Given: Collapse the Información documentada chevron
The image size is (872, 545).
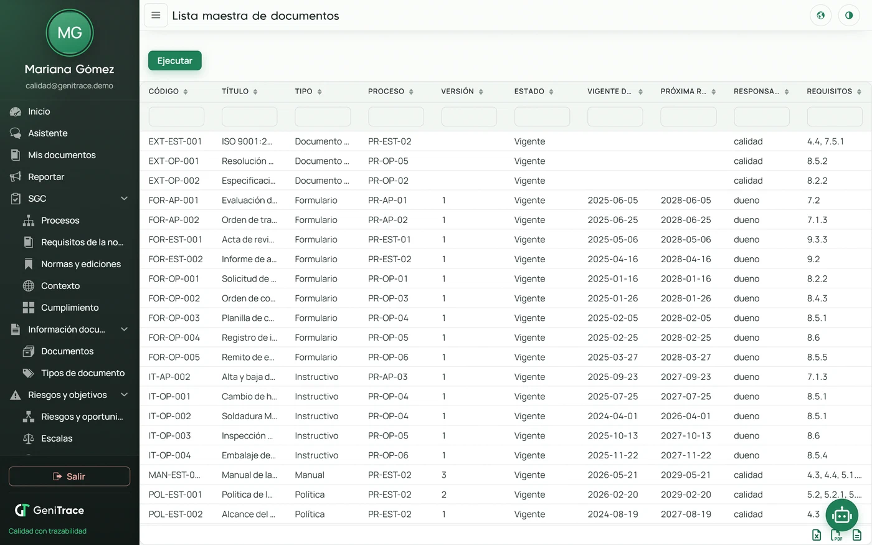Looking at the screenshot, I should pos(124,329).
